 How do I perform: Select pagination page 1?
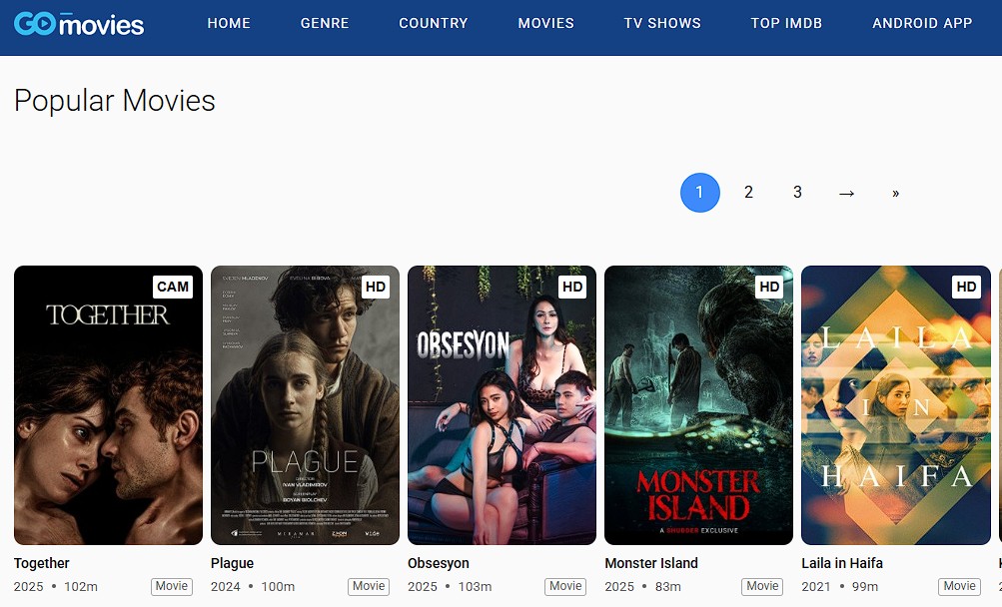click(699, 193)
